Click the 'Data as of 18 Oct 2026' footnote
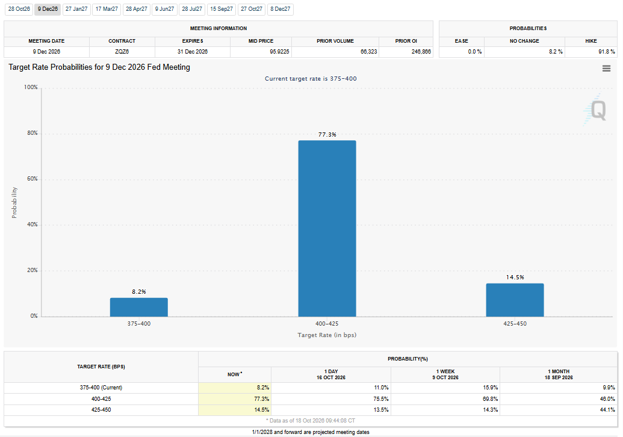This screenshot has height=437, width=623. 311,421
